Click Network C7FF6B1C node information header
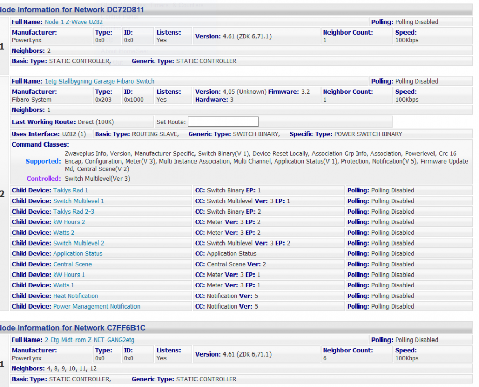The image size is (479, 387). pyautogui.click(x=72, y=328)
